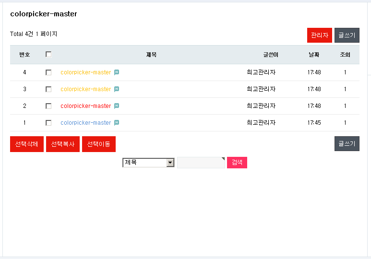Image resolution: width=371 pixels, height=259 pixels.
Task: Click the new-post icon in row 4
Action: [117, 72]
